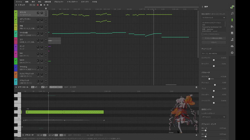
Task: Expand the パラメータ section chevron
Action: coord(23,135)
